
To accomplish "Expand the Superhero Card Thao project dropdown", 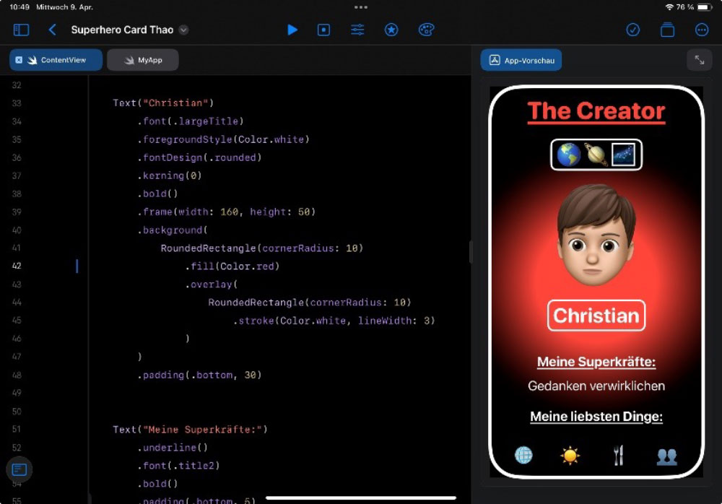I will pos(183,30).
